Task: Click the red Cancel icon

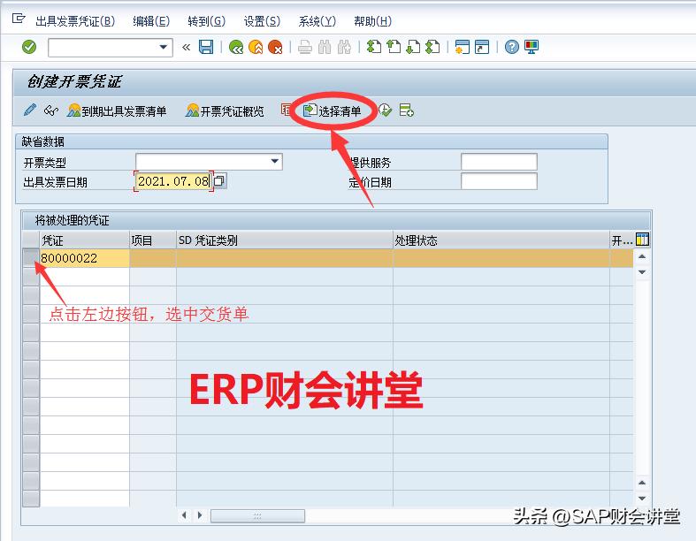Action: tap(275, 47)
